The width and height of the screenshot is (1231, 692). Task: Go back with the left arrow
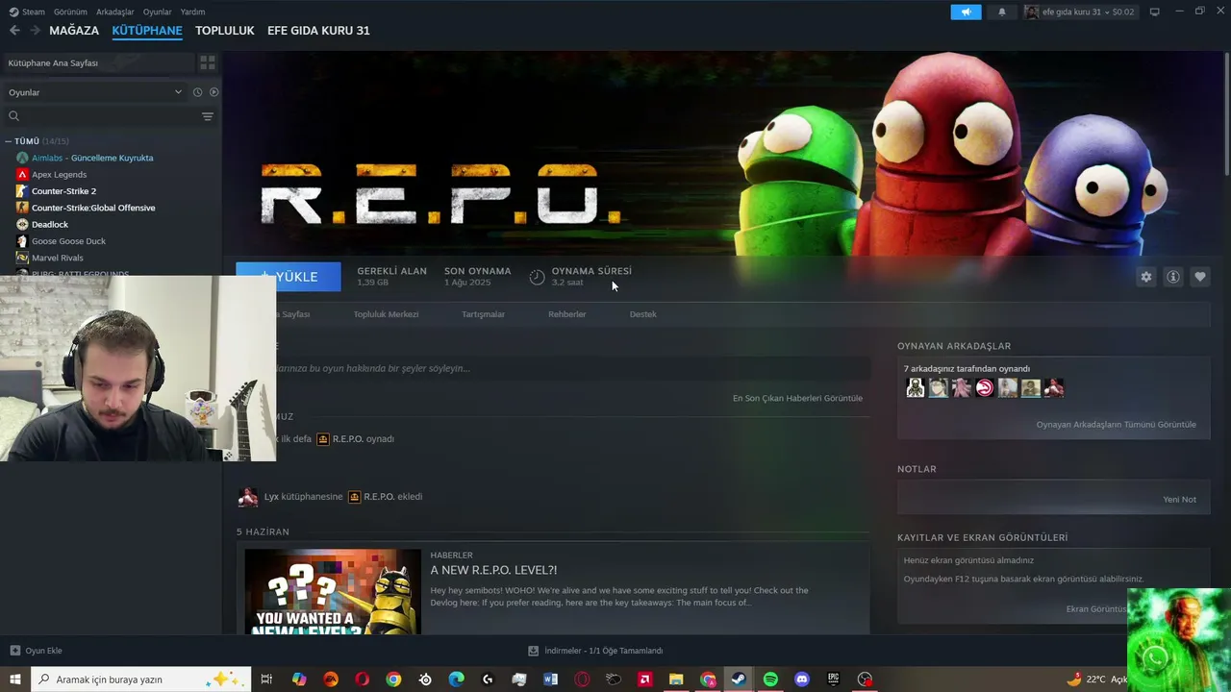tap(14, 31)
